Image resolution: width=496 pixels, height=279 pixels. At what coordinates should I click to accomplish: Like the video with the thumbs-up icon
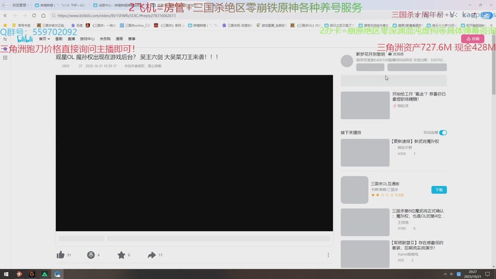point(60,255)
